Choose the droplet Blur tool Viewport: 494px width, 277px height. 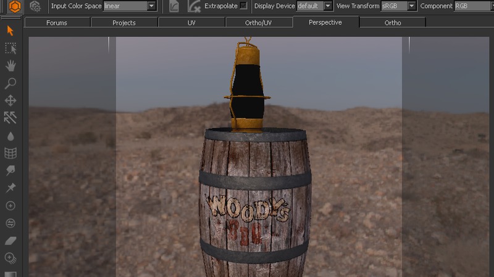[10, 136]
